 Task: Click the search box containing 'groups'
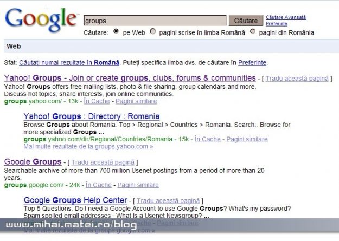(x=155, y=21)
